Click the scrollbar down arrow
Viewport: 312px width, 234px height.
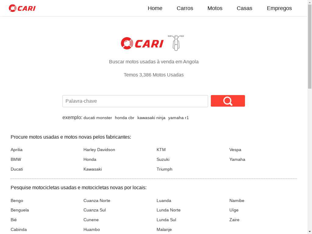(x=310, y=232)
